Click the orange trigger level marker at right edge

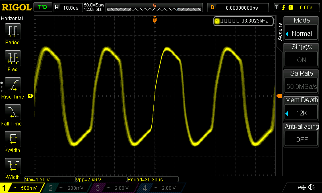point(279,96)
